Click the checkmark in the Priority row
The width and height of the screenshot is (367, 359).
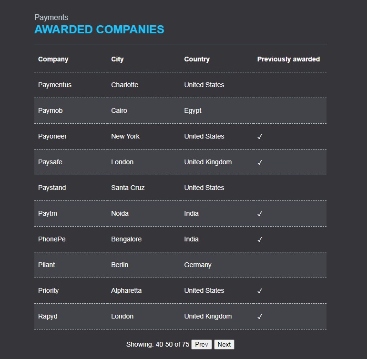coord(260,291)
